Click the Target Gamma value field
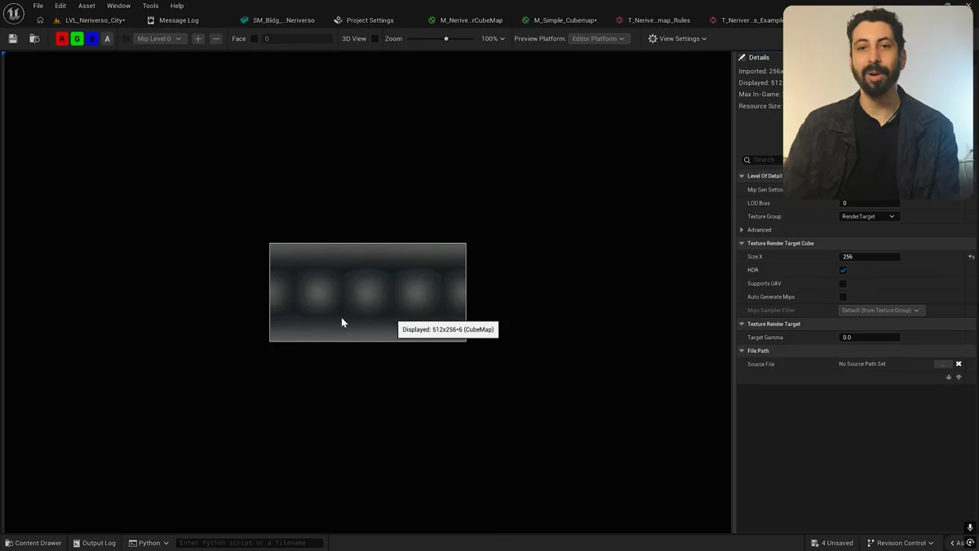Screen dimensions: 979x551 tap(870, 337)
